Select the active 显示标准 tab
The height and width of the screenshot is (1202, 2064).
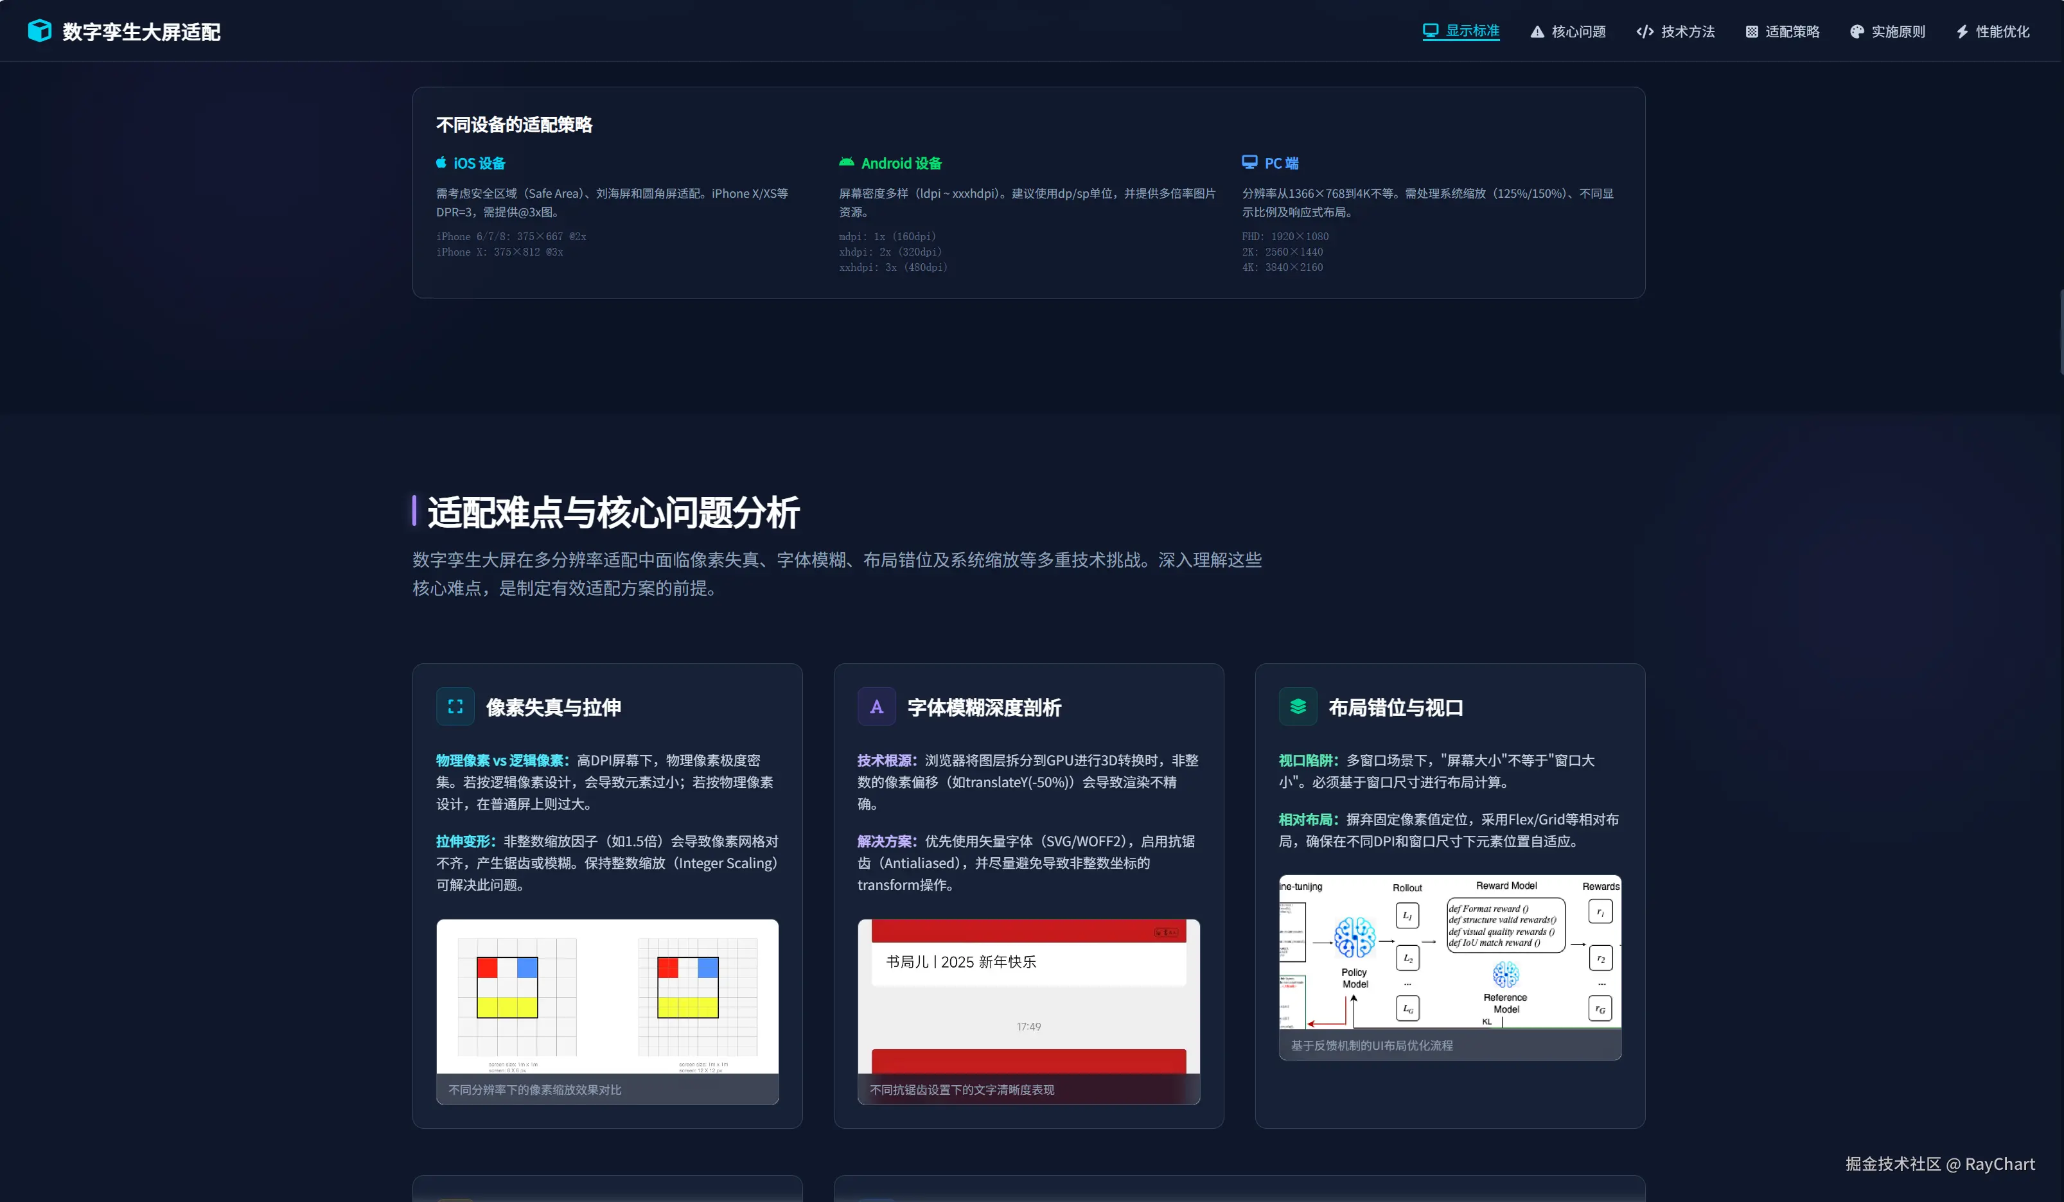coord(1472,30)
